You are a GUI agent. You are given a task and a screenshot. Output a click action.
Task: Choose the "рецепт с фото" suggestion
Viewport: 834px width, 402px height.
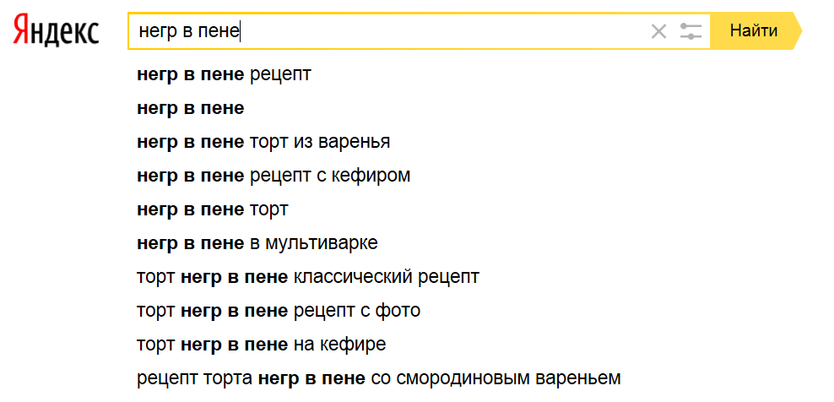(278, 311)
